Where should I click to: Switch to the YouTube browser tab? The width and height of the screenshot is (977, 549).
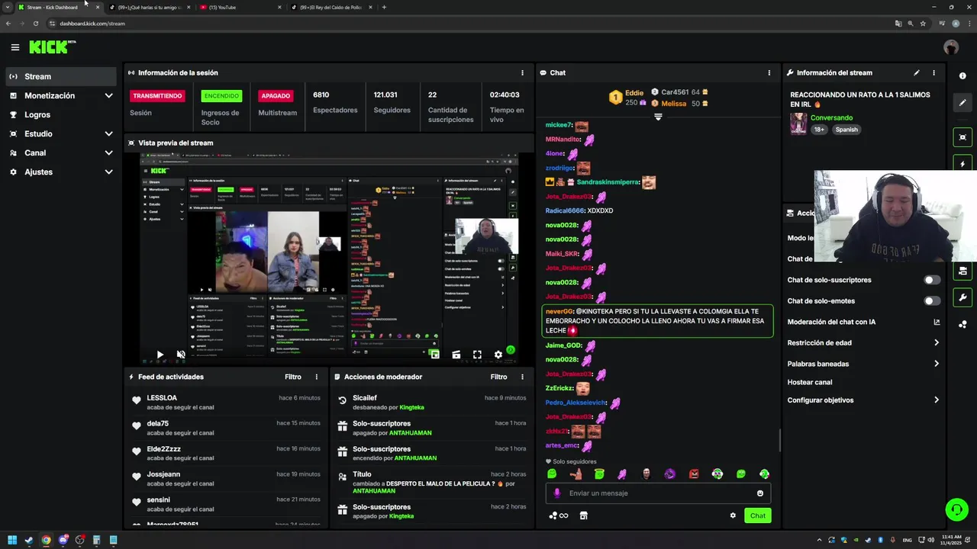click(x=240, y=7)
